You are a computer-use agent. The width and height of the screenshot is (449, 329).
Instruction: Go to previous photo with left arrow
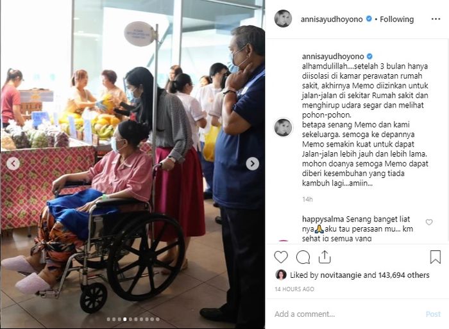[x=13, y=164]
